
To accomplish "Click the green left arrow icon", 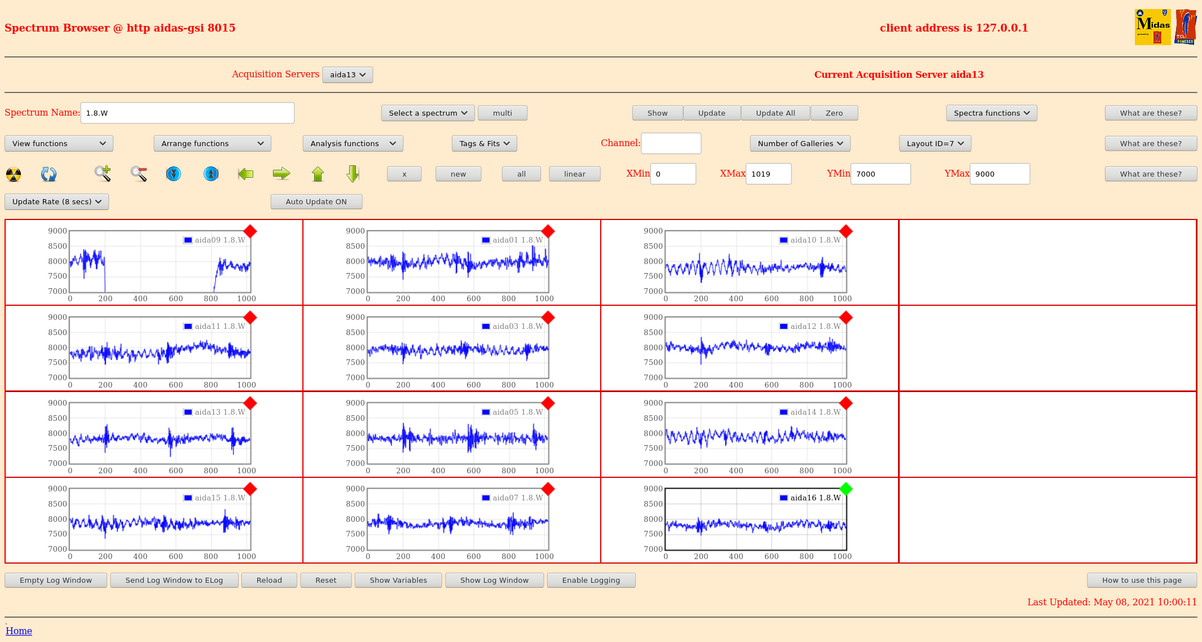I will [246, 174].
